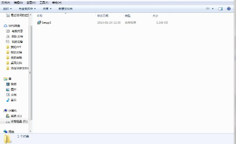Open the 视频 library

click(11, 84)
